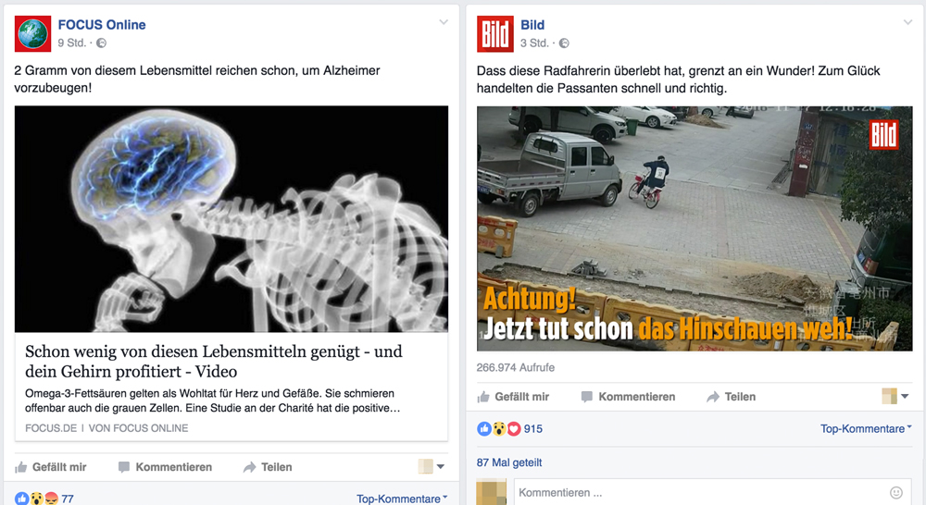Screen dimensions: 926x505
Task: Expand the Bild post options chevron
Action: 907,22
